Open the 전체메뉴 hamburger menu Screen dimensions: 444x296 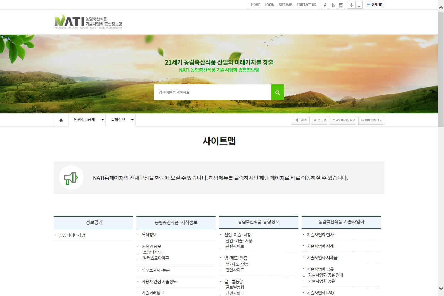(x=375, y=5)
